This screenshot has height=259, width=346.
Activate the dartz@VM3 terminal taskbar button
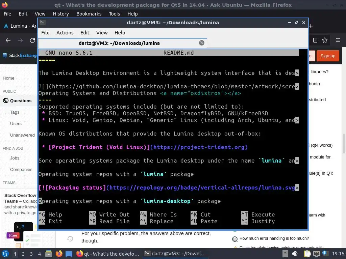point(175,254)
